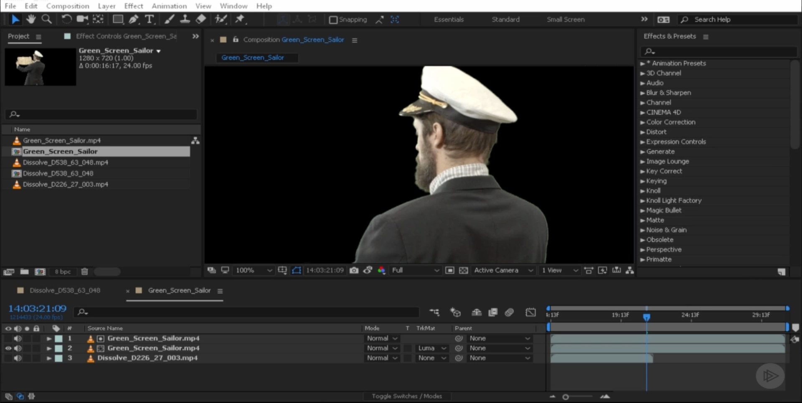Click layer 2 label color swatch
The height and width of the screenshot is (403, 802).
pos(59,348)
